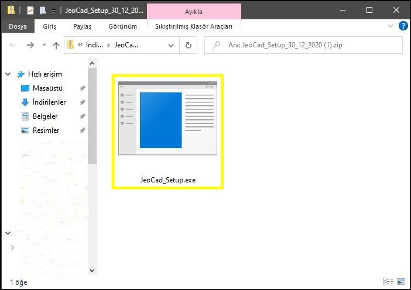Switch to details view in status bar

(x=388, y=282)
